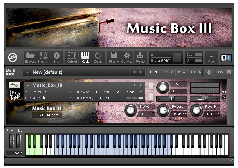Open the Browse folder panel
This screenshot has height=168, width=238.
(x=30, y=57)
